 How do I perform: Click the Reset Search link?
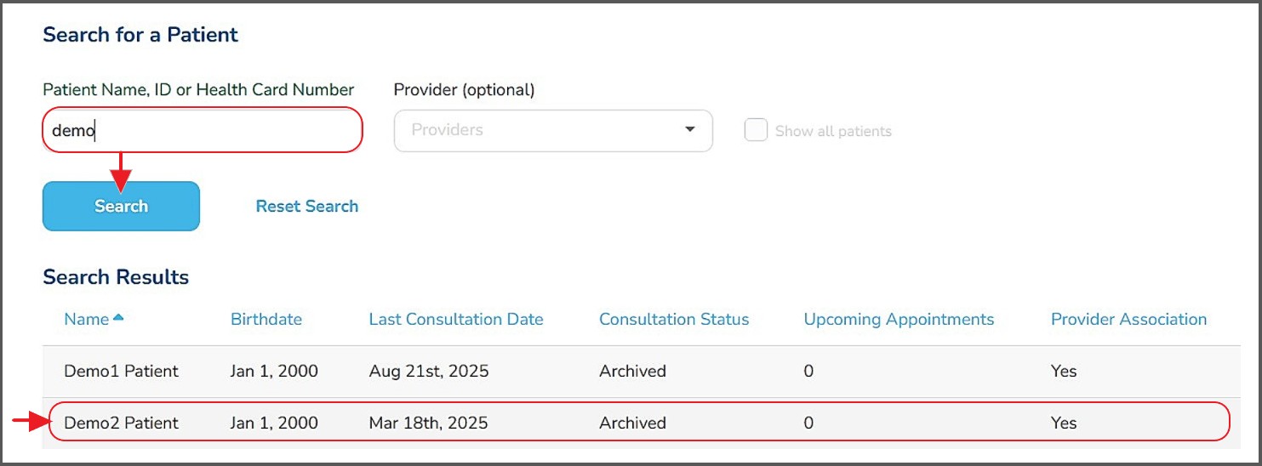pyautogui.click(x=306, y=206)
